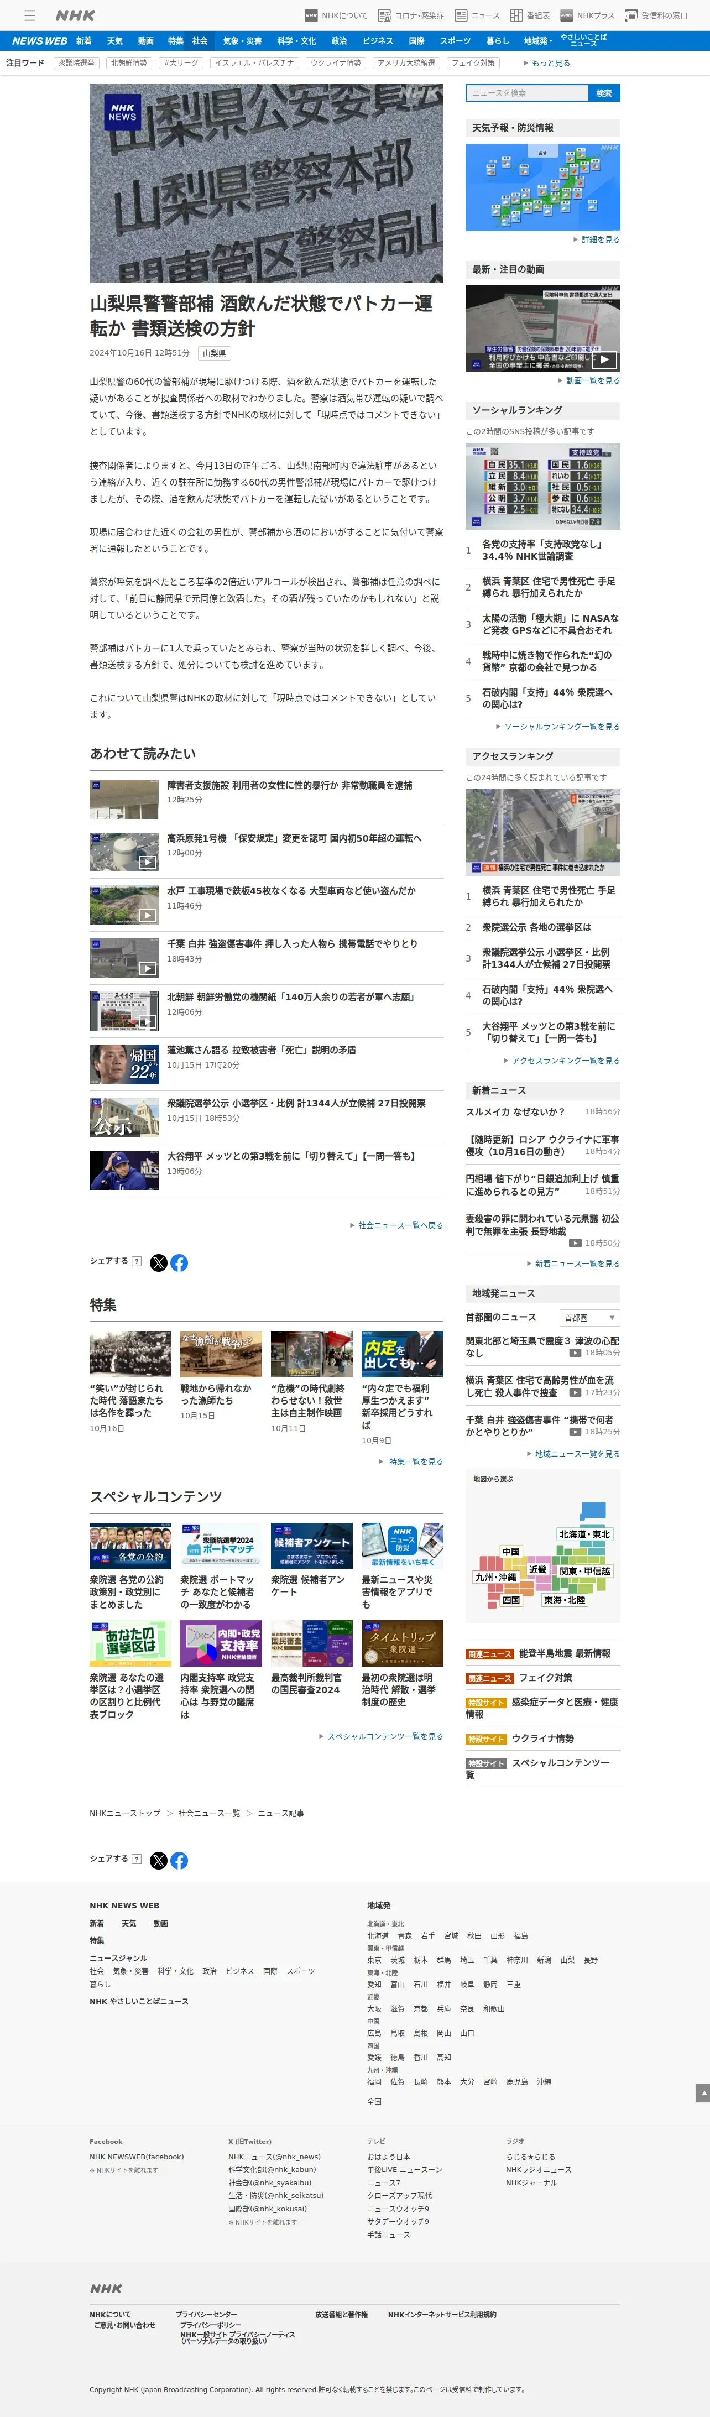The width and height of the screenshot is (710, 2417).
Task: Open NHKについて header icon link
Action: (336, 16)
